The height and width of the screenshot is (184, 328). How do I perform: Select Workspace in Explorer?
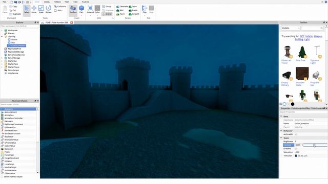(x=12, y=30)
